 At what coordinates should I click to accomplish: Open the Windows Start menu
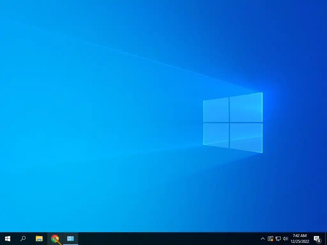8,239
